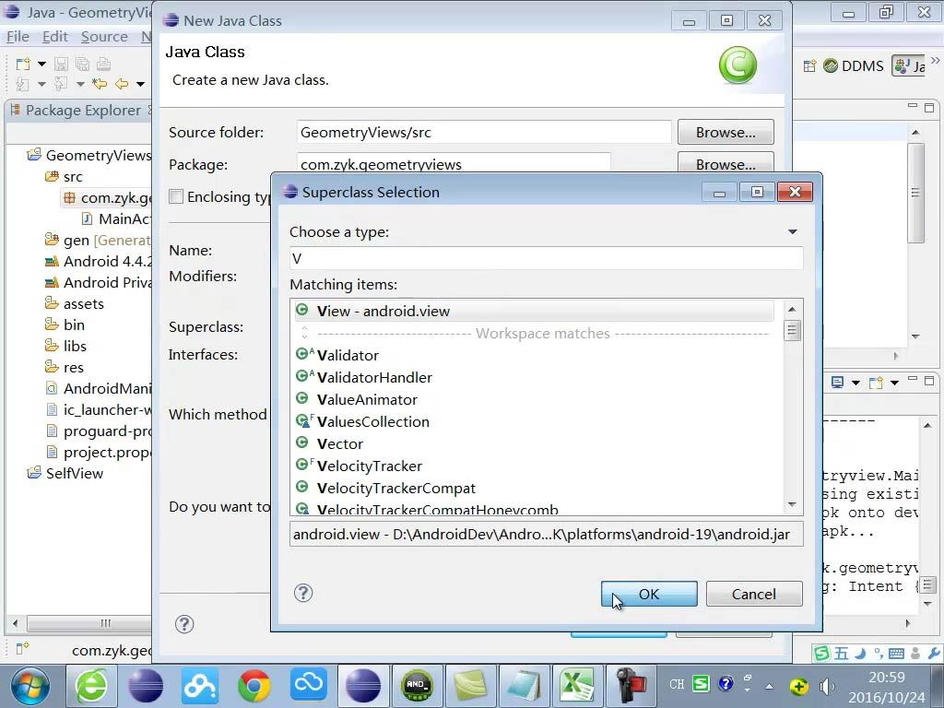Open the New dropdown arrow in toolbar
The width and height of the screenshot is (944, 708).
(x=41, y=64)
